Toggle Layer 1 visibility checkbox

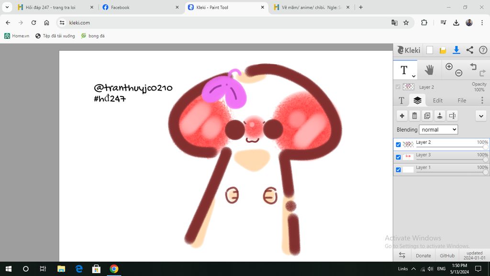tap(398, 170)
